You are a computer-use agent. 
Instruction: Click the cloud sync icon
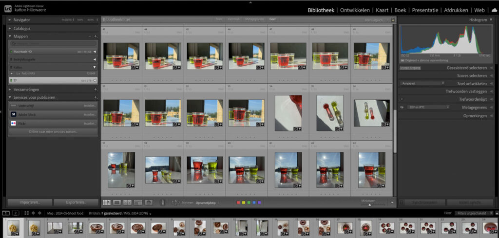[x=494, y=10]
